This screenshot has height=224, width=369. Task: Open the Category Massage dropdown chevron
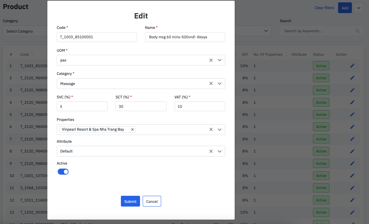(x=220, y=84)
